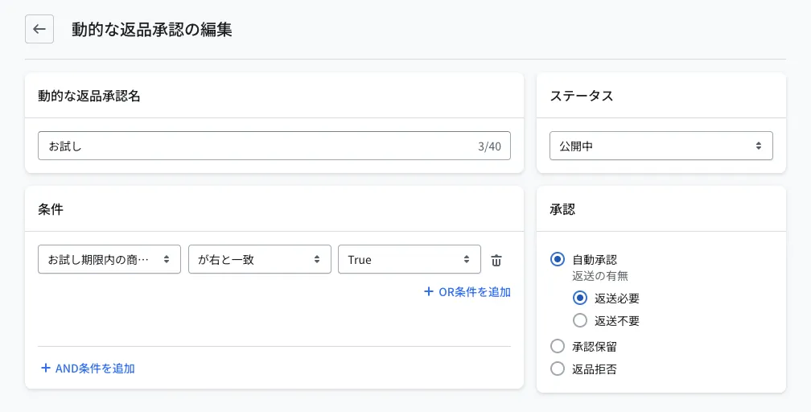Delete the condition row with the trash icon
811x412 pixels.
coord(496,260)
